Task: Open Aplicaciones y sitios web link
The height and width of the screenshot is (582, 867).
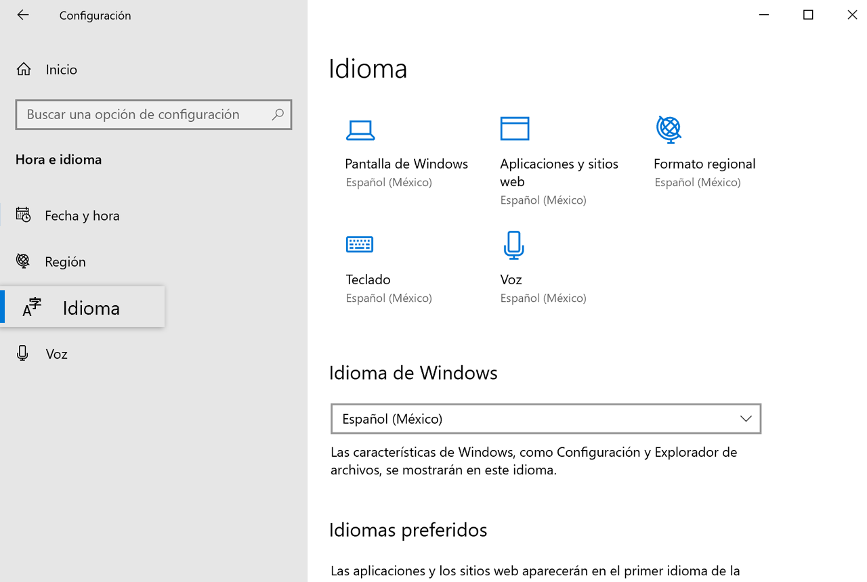Action: (x=559, y=173)
